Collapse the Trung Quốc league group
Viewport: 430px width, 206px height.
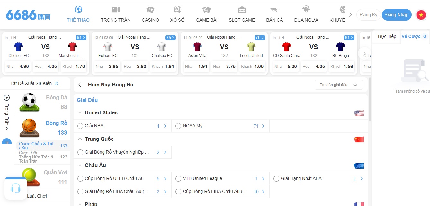click(x=80, y=139)
